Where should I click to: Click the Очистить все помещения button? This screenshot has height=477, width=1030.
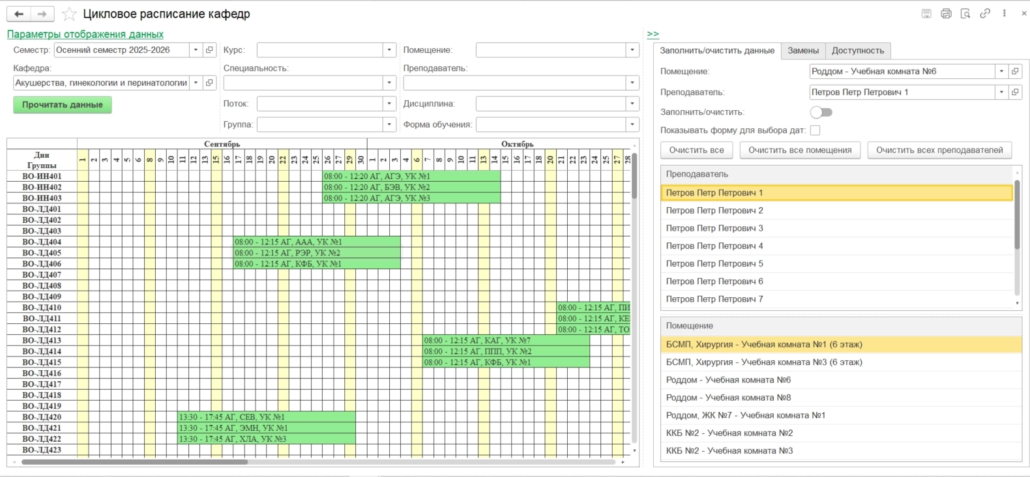coord(800,151)
